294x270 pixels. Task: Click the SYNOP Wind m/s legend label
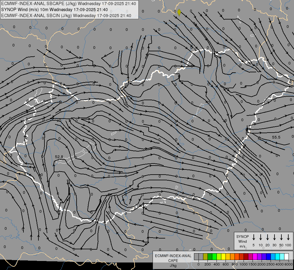(242, 241)
